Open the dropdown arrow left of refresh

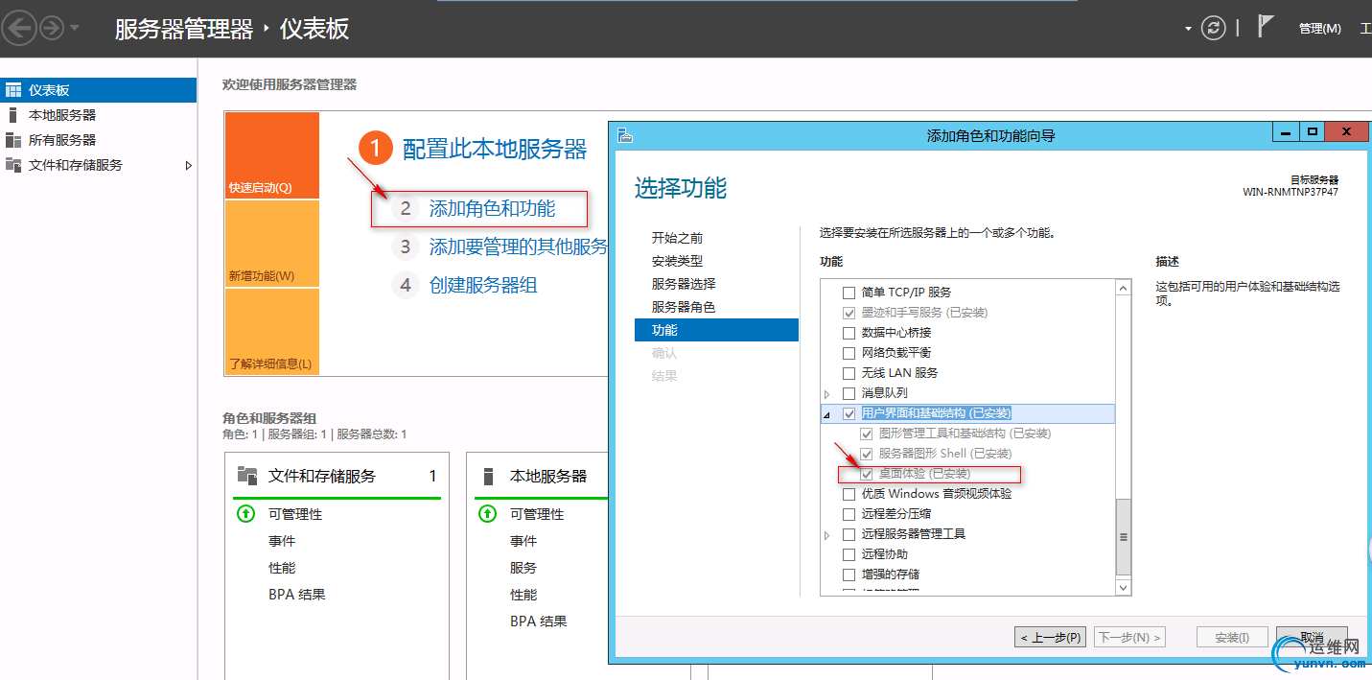[x=1189, y=29]
